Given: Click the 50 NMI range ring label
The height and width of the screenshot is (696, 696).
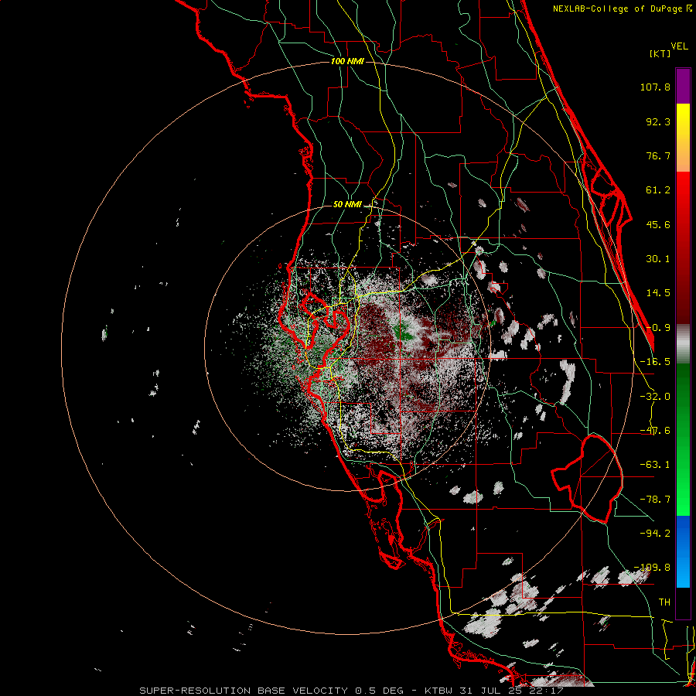Looking at the screenshot, I should click(x=347, y=204).
